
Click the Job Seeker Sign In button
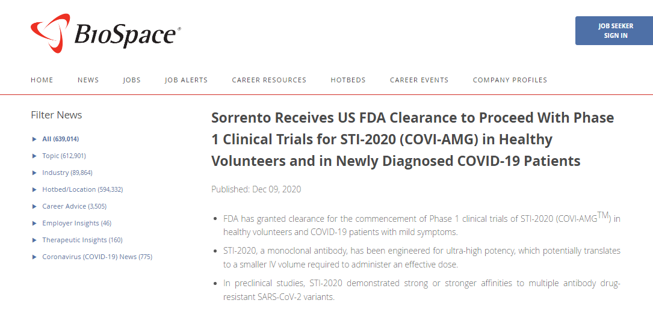pos(614,31)
